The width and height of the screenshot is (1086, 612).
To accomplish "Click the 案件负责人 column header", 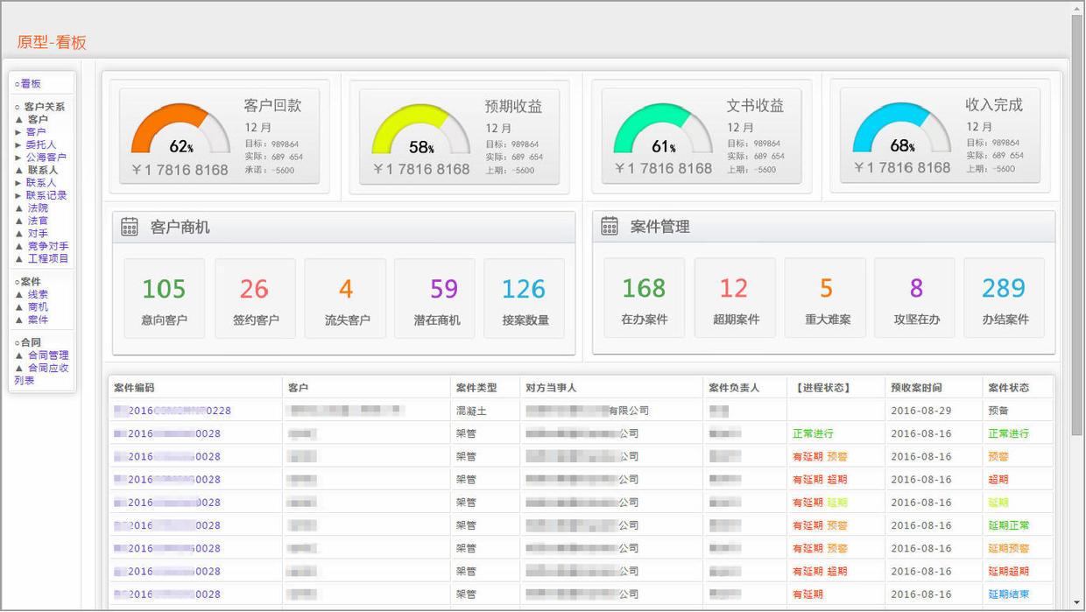I will click(734, 388).
